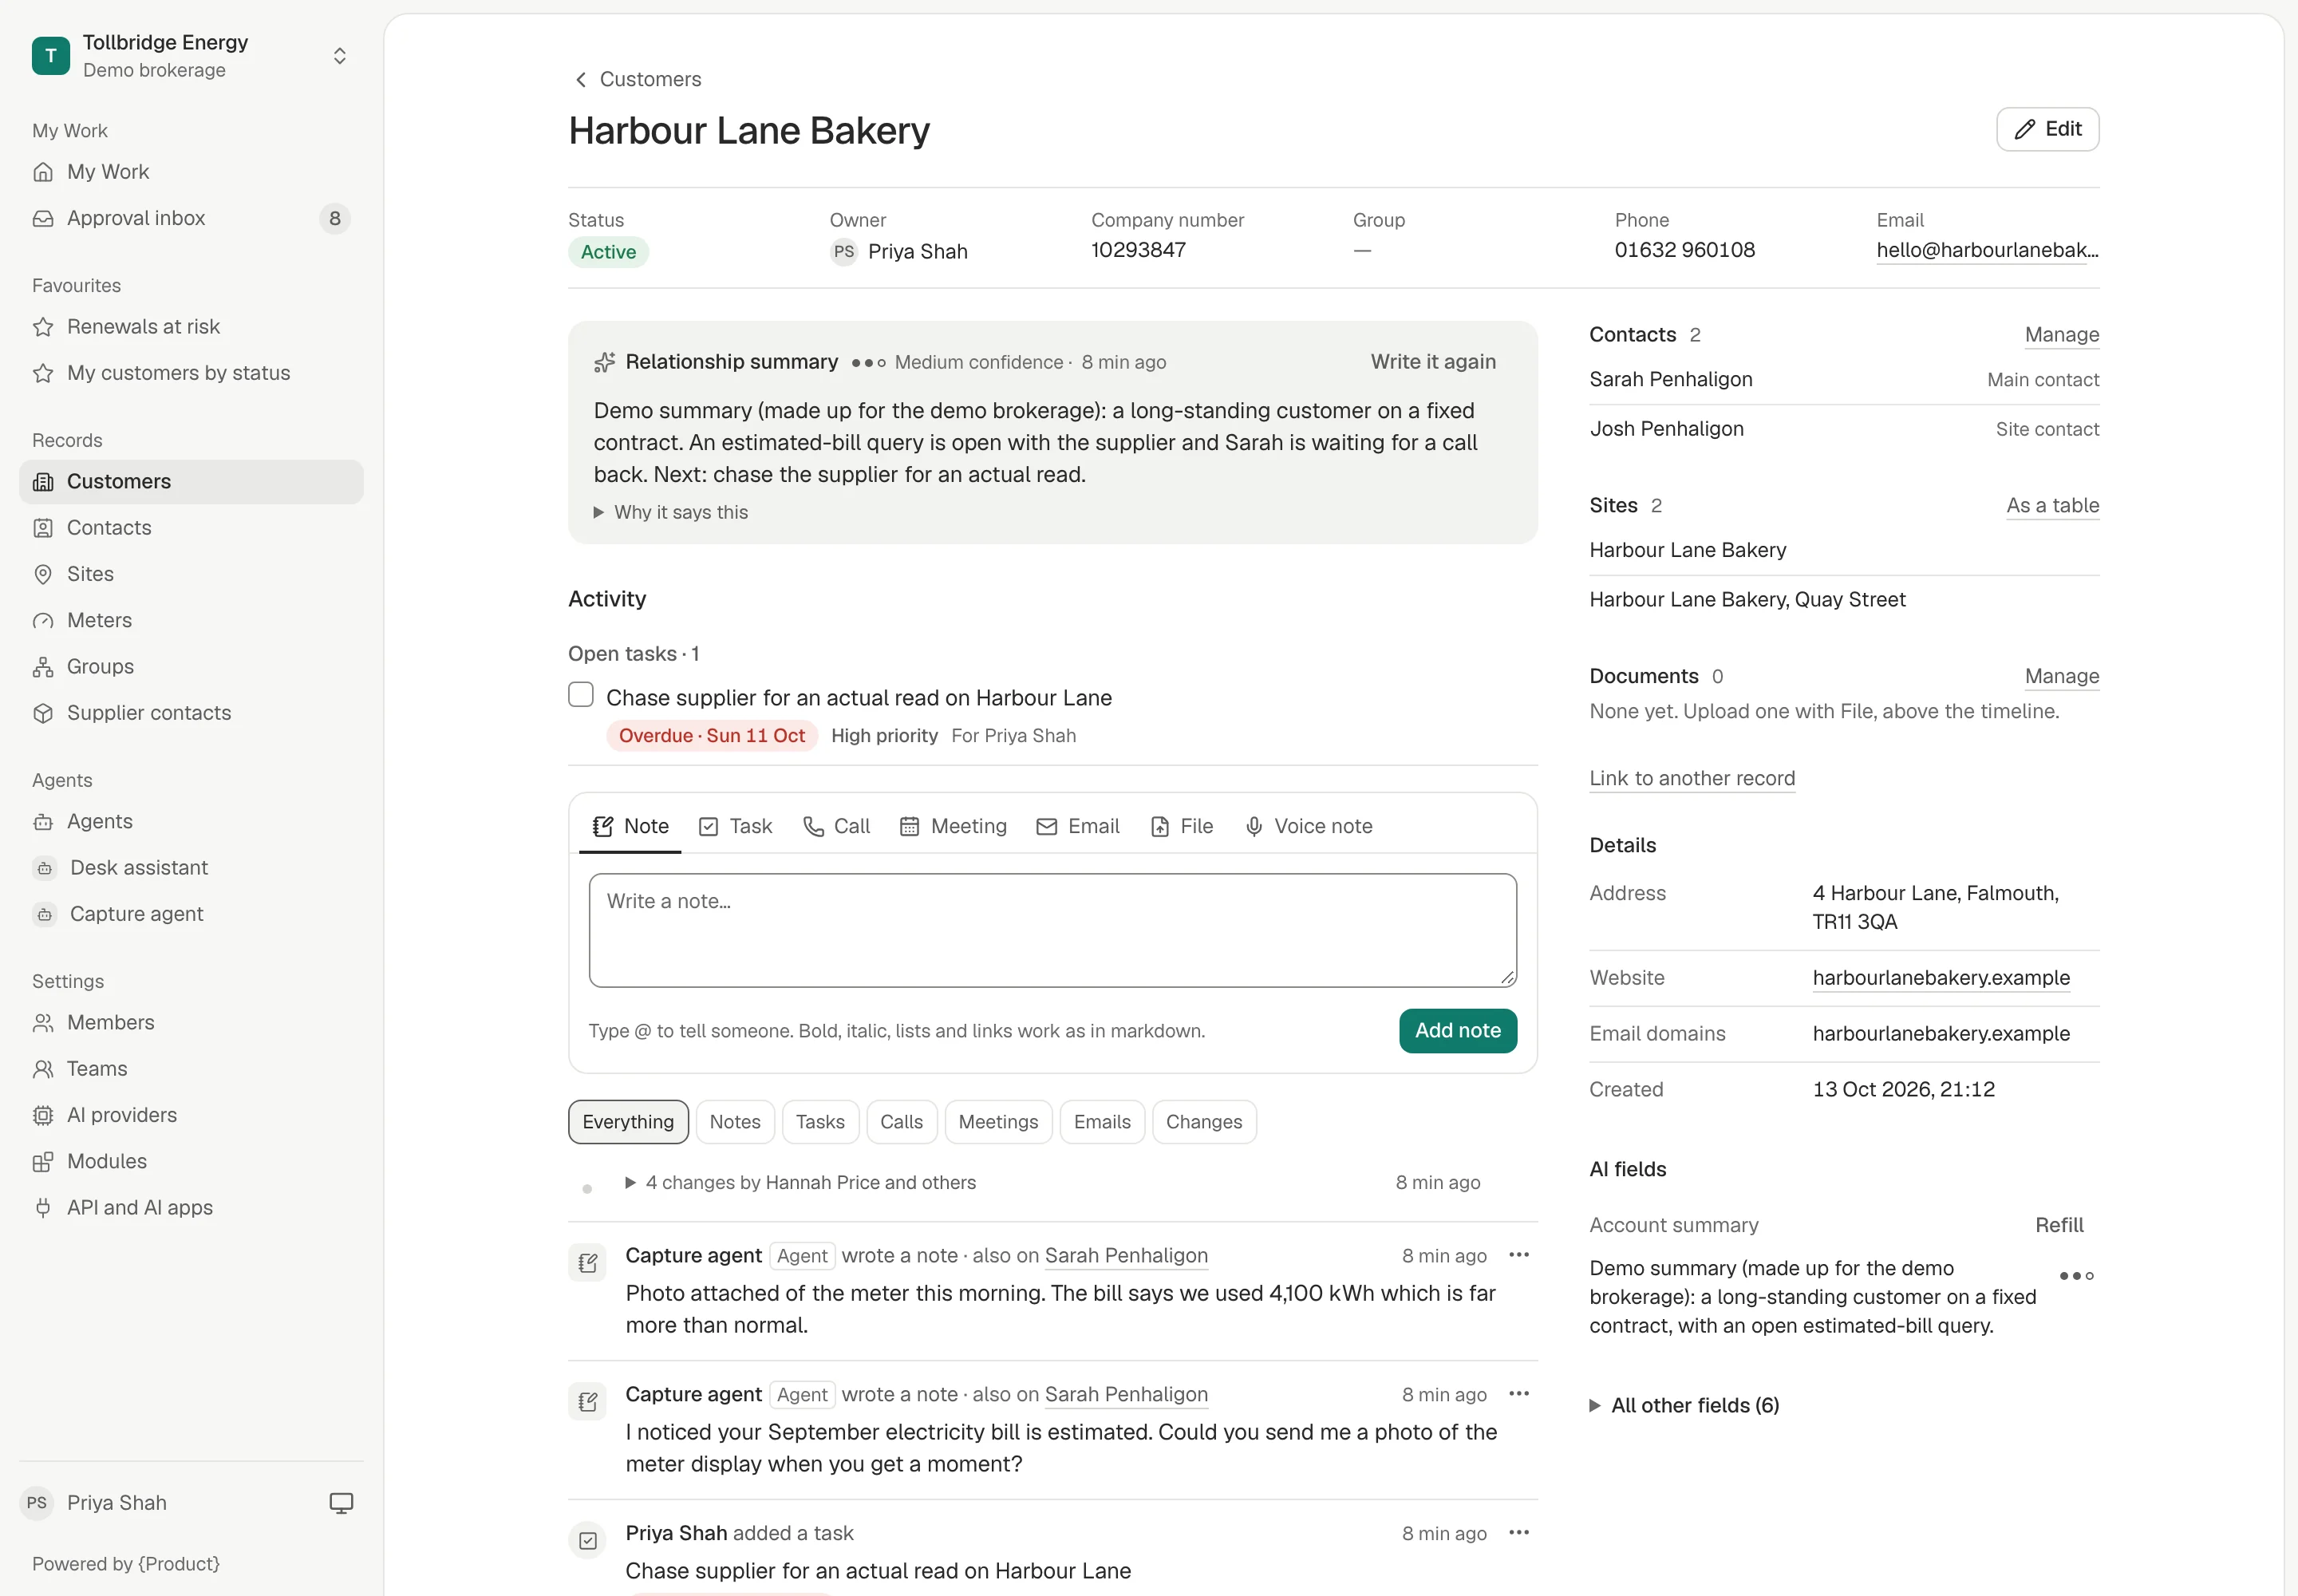Click the Teams icon in Settings
Viewport: 2298px width, 1596px height.
pyautogui.click(x=43, y=1069)
